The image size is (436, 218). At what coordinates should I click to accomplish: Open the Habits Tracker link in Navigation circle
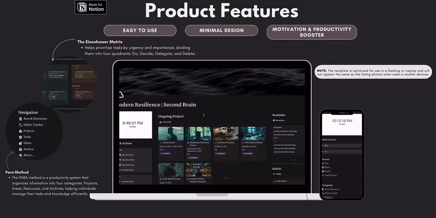[33, 125]
